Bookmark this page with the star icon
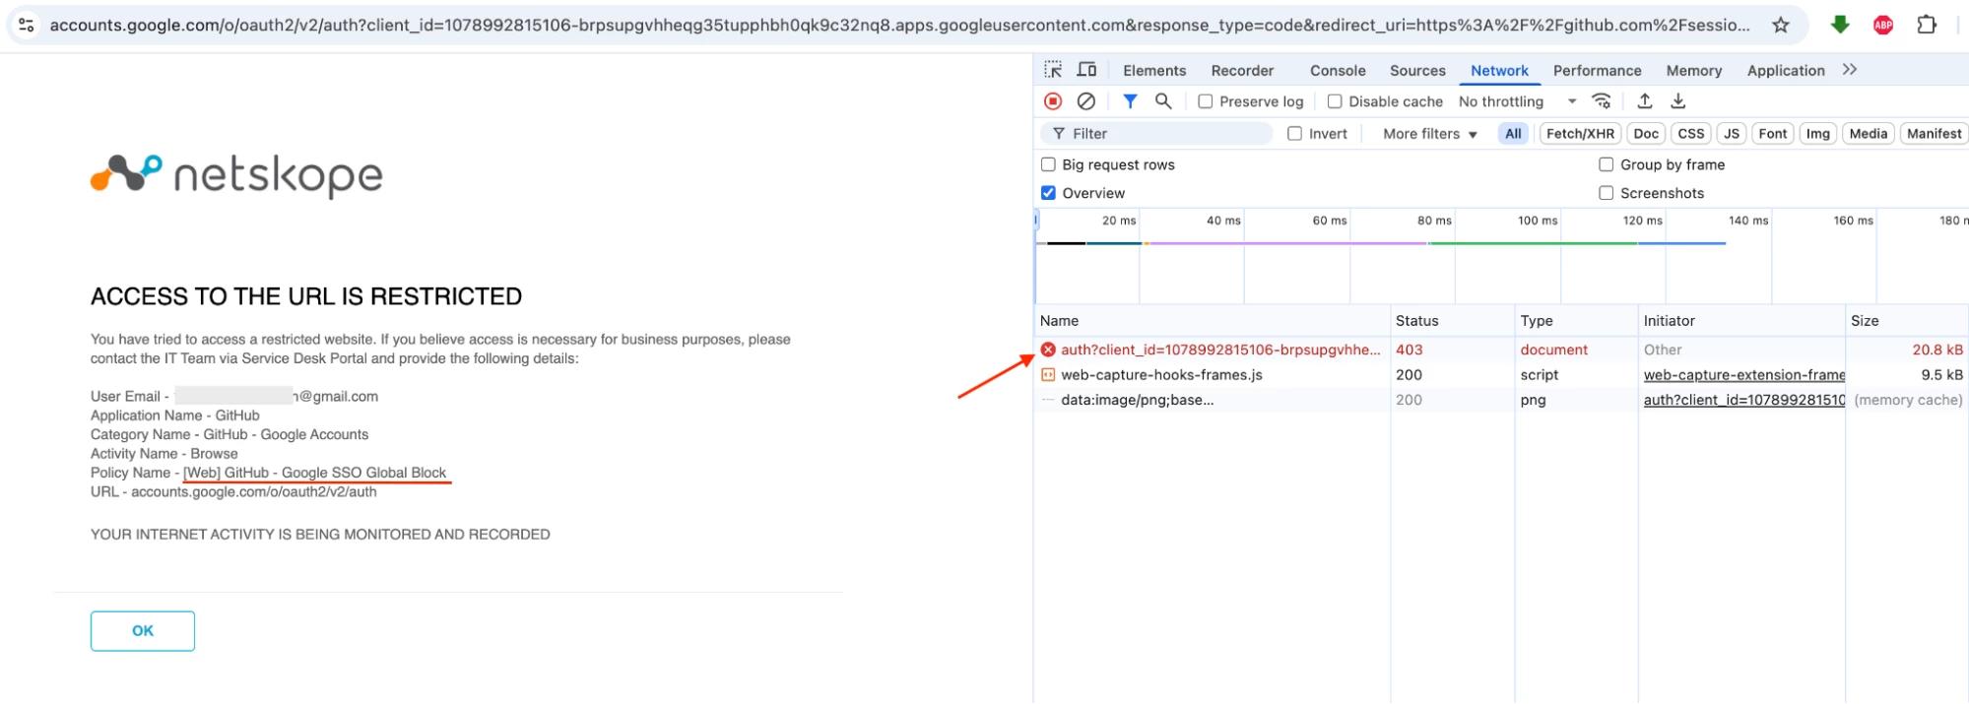1969x704 pixels. click(1780, 25)
